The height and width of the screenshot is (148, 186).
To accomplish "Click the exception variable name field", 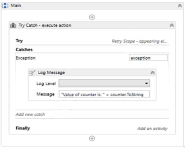I will click(148, 58).
